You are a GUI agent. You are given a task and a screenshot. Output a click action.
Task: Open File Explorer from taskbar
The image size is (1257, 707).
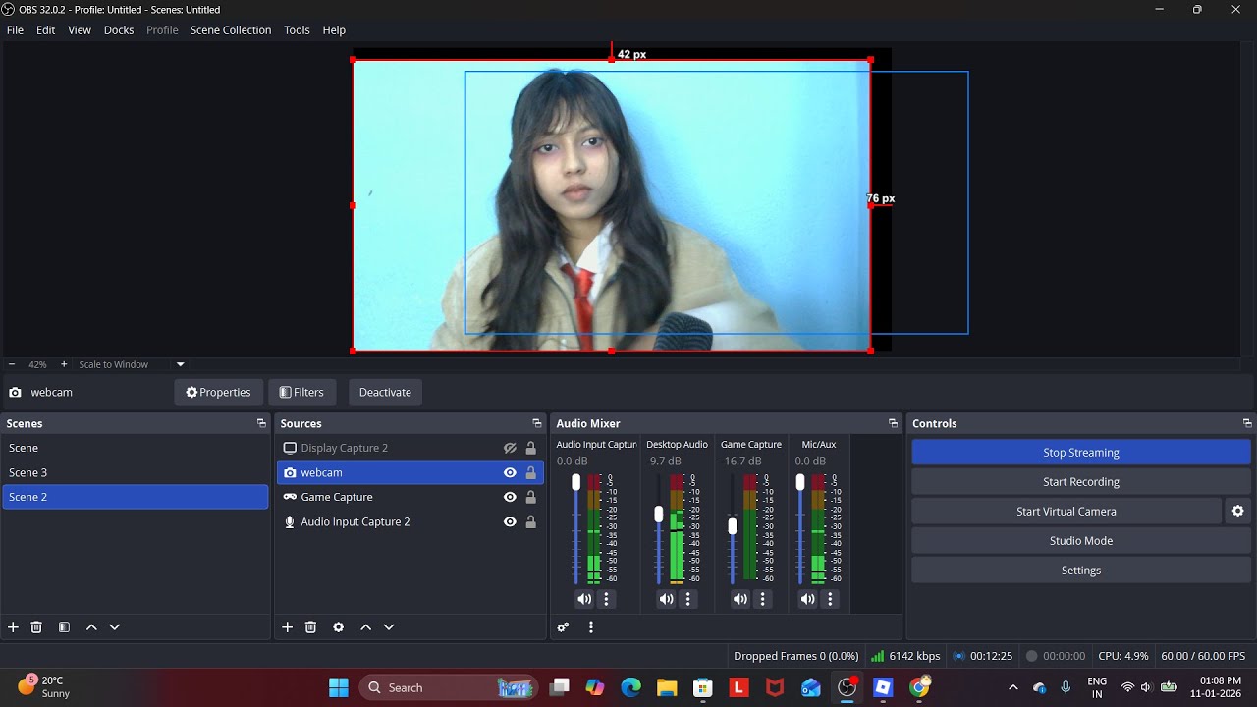[667, 687]
